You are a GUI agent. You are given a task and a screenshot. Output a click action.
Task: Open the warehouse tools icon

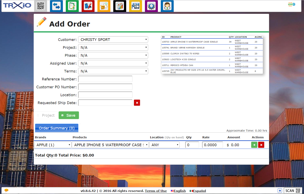pos(135,6)
